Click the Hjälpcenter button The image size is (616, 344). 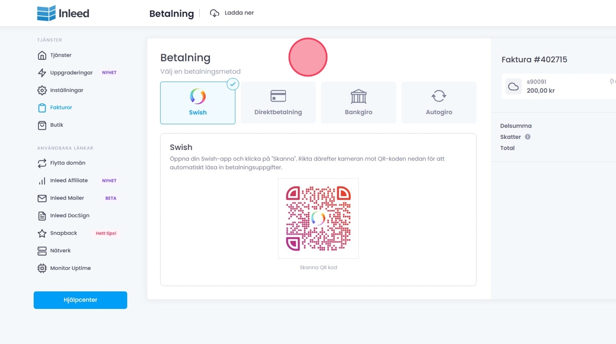pyautogui.click(x=80, y=300)
